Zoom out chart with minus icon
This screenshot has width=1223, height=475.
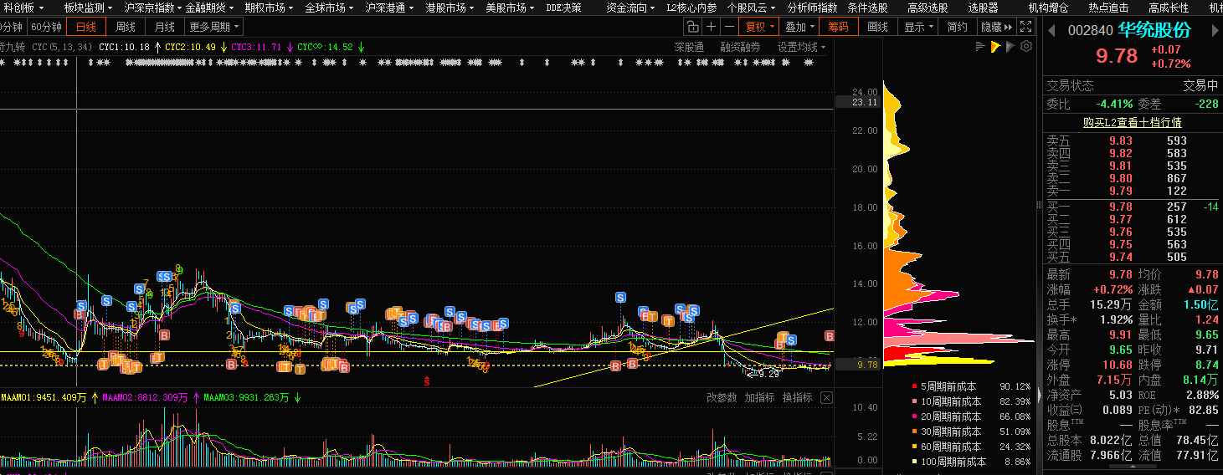(x=729, y=27)
